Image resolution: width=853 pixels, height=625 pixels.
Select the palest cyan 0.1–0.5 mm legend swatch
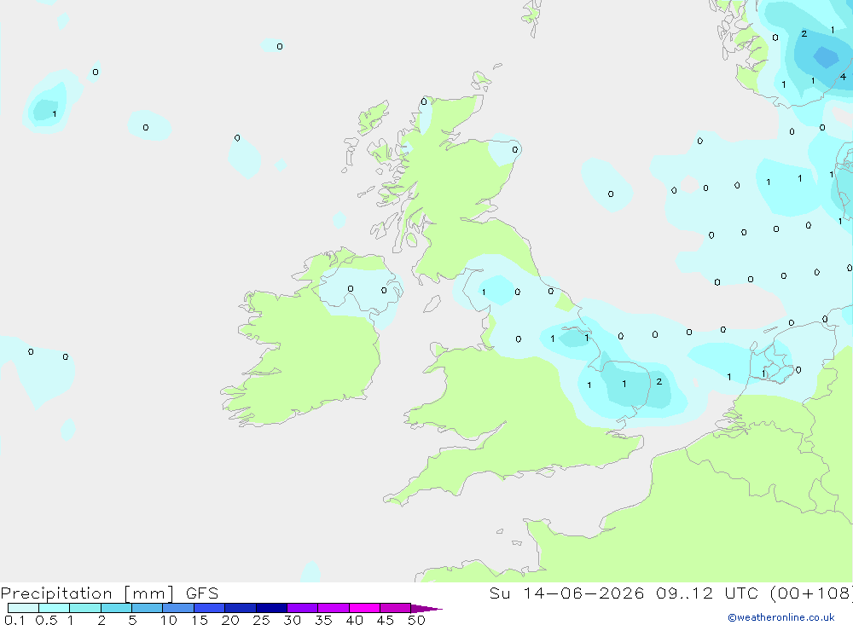[x=23, y=608]
